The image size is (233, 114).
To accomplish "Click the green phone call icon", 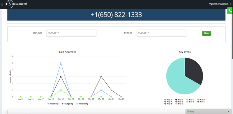I will 230,11.
